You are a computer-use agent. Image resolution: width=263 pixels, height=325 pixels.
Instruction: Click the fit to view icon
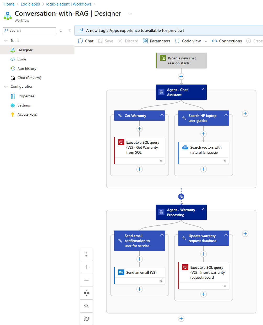[86, 293]
